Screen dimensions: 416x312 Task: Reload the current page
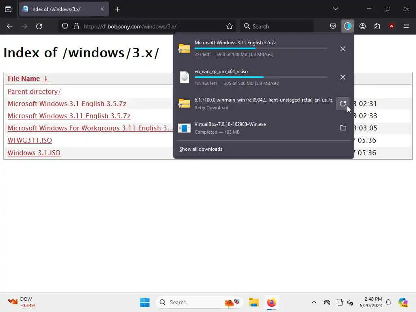pyautogui.click(x=39, y=26)
